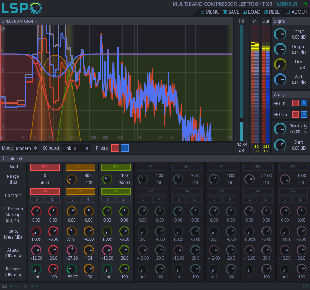
Task: Click the attack time knob showing 104
Action: pos(89,250)
